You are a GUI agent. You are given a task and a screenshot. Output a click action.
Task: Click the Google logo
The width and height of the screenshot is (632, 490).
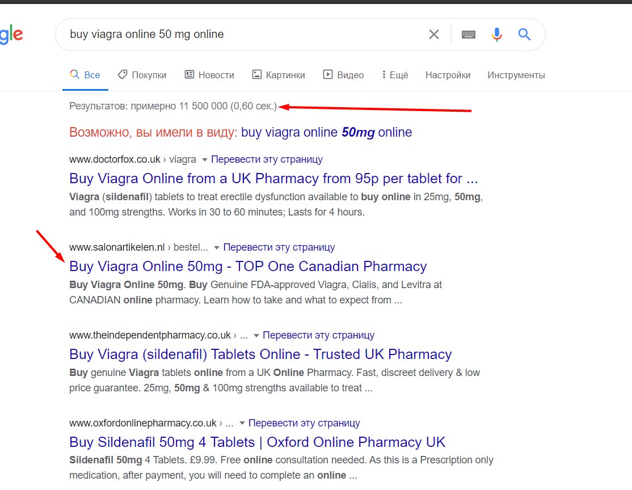point(11,35)
